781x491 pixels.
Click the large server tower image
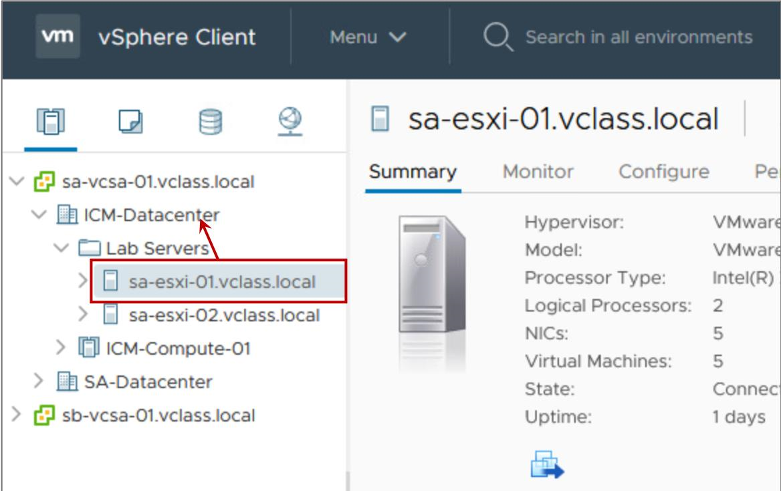(432, 274)
